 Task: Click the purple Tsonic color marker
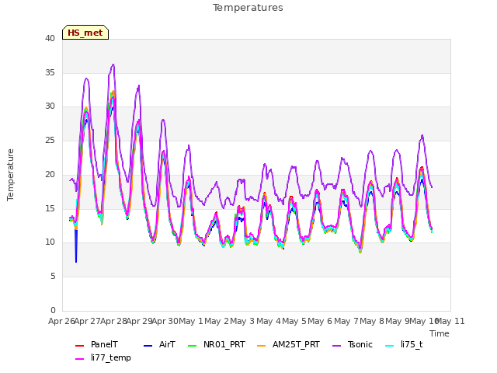[x=336, y=345]
